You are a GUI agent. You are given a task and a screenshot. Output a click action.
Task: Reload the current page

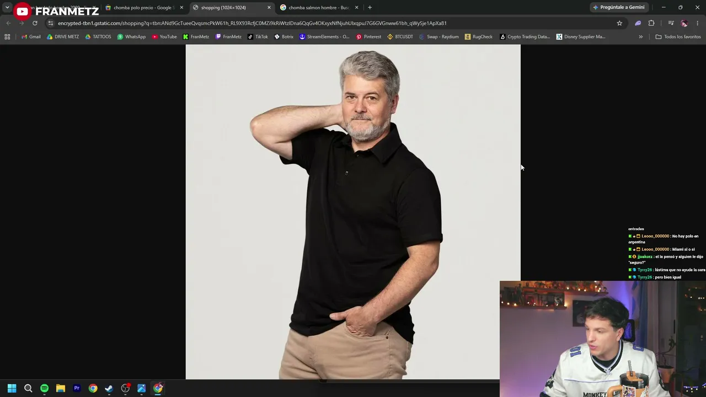[35, 23]
